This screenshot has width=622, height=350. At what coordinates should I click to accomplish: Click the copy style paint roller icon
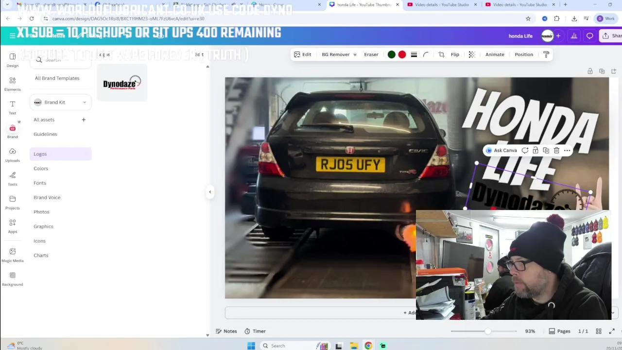click(x=546, y=54)
